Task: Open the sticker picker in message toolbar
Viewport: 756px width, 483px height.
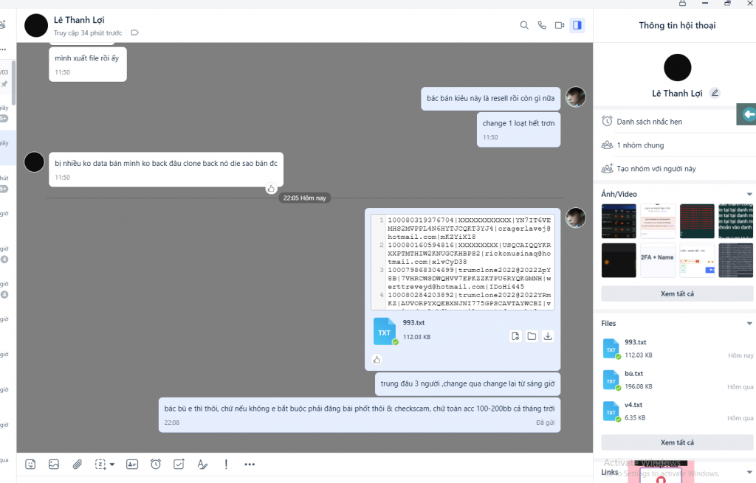Action: [x=30, y=465]
